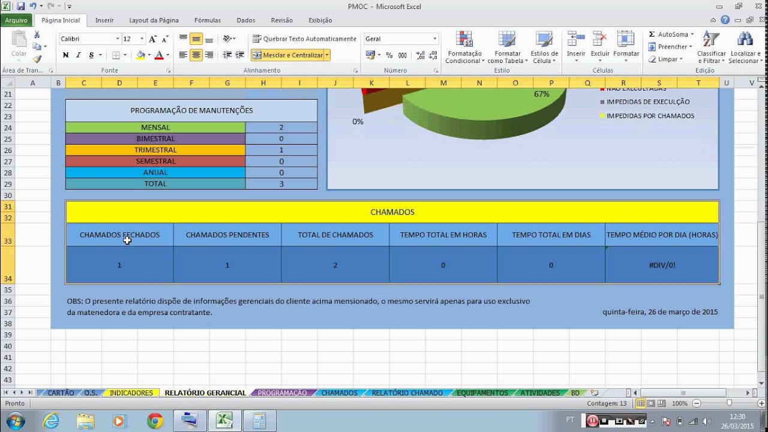Toggle align text right

[209, 55]
